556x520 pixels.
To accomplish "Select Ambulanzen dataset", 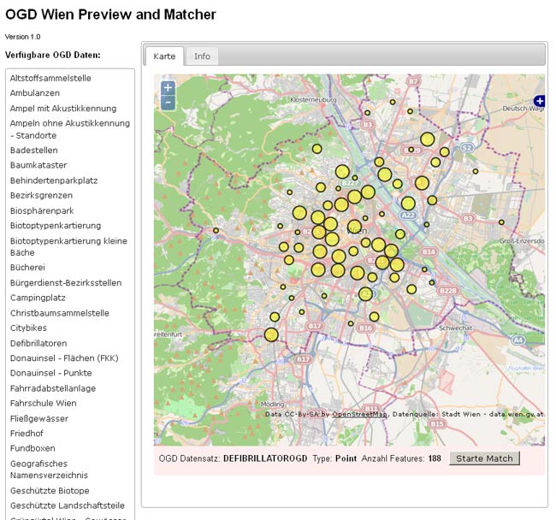I will point(35,93).
